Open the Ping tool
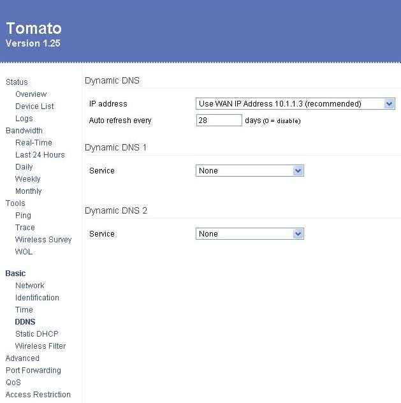This screenshot has height=403, width=401. click(23, 216)
